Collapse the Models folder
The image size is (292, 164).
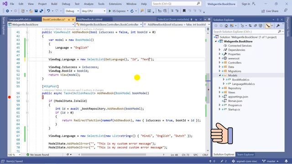[219, 75]
